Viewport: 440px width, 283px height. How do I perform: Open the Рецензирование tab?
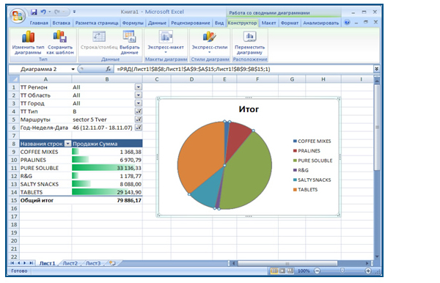click(x=191, y=23)
